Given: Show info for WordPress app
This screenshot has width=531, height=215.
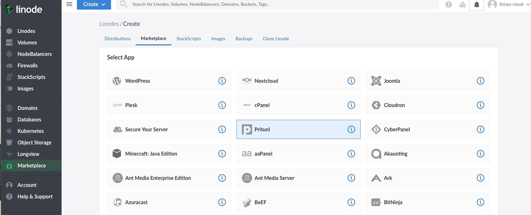Looking at the screenshot, I should [x=222, y=81].
